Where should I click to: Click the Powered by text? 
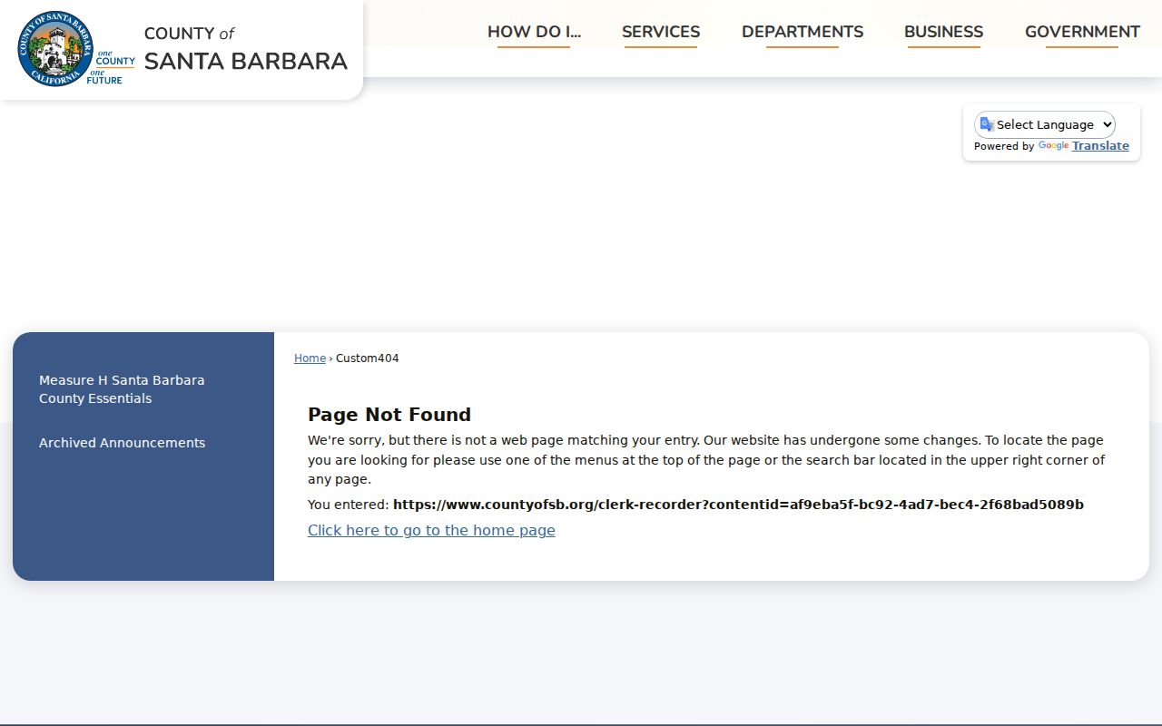[1004, 146]
